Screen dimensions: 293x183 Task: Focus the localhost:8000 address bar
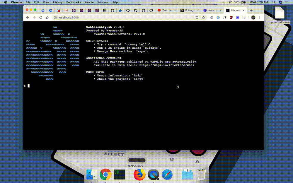click(x=123, y=17)
